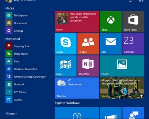
Task: Click the Settings label
Action: (18, 31)
